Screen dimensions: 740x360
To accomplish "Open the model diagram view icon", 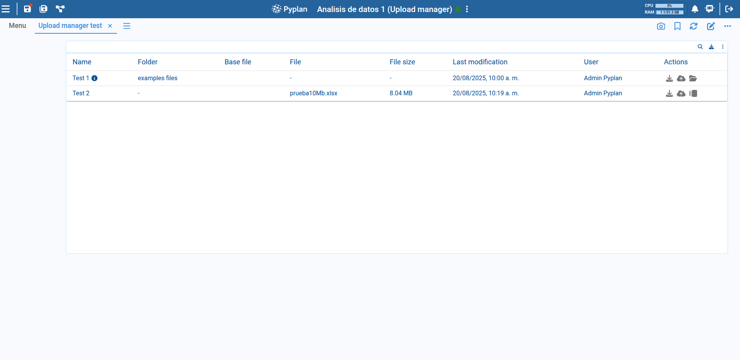I will pos(60,9).
